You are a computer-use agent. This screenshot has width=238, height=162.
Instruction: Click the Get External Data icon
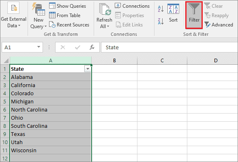tap(13, 8)
